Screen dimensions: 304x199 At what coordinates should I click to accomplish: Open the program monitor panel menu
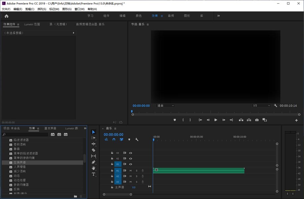[148, 24]
